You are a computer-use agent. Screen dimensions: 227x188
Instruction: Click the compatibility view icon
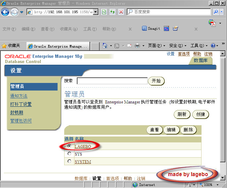[x=104, y=12]
